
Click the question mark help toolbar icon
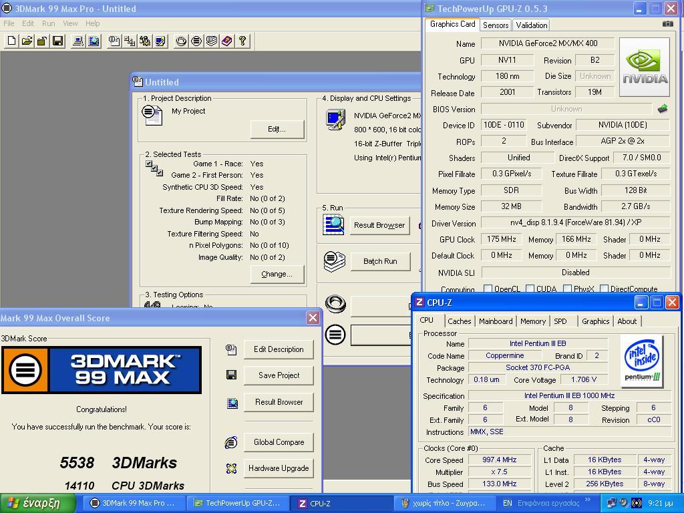click(x=242, y=41)
